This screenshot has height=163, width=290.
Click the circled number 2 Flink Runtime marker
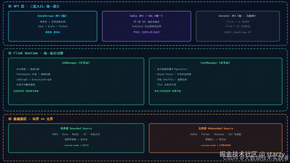tap(10, 53)
